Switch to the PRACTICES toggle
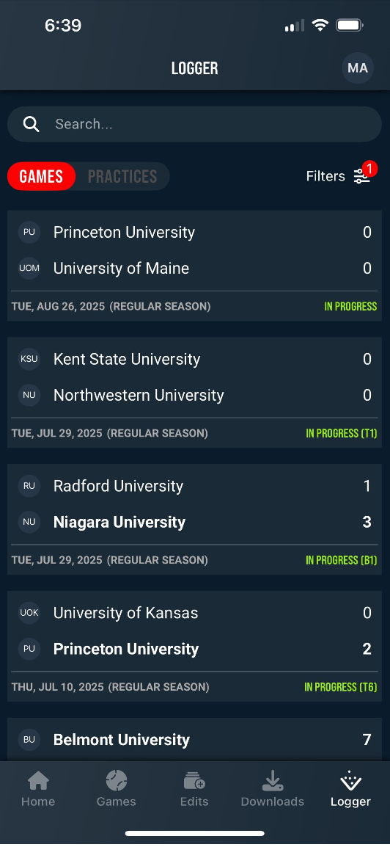This screenshot has height=847, width=390. [122, 176]
